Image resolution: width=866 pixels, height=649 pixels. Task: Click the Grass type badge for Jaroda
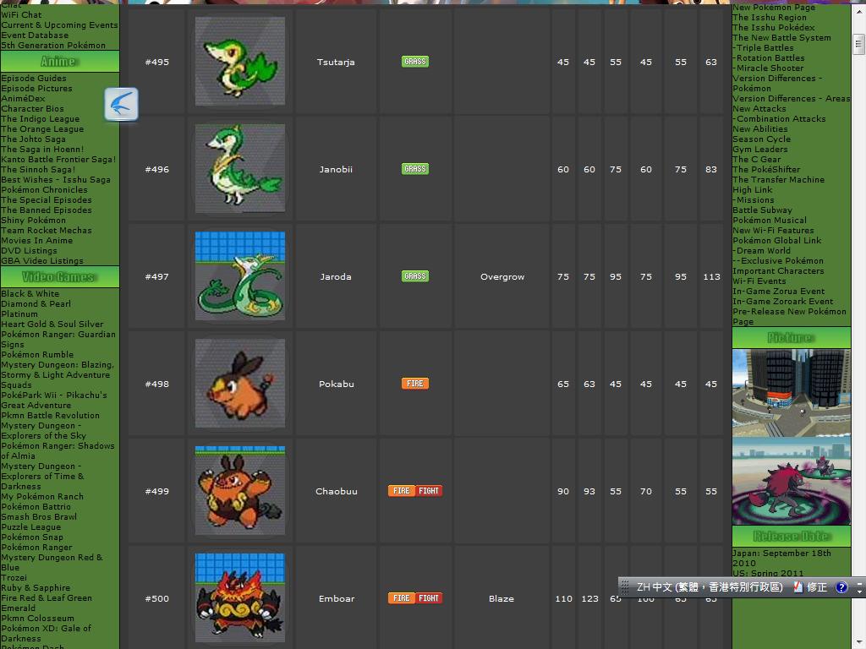[x=414, y=276]
